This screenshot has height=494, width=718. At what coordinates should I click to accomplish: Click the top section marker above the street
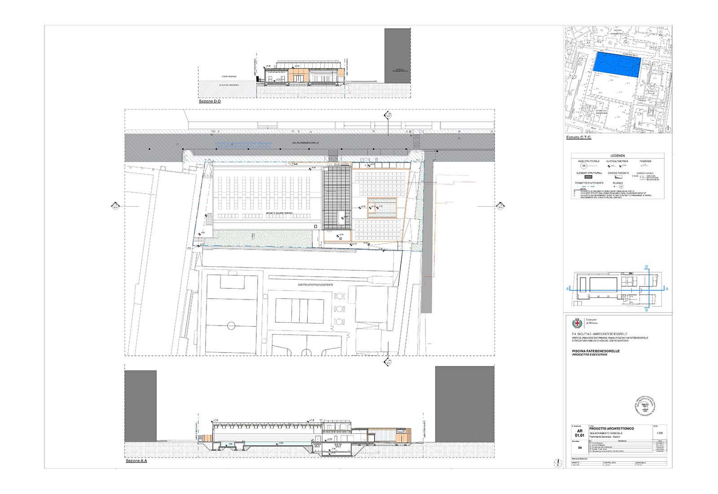click(389, 115)
